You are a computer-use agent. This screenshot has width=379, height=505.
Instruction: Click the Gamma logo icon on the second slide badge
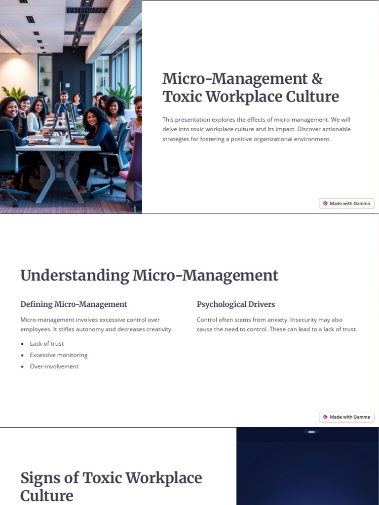[325, 417]
